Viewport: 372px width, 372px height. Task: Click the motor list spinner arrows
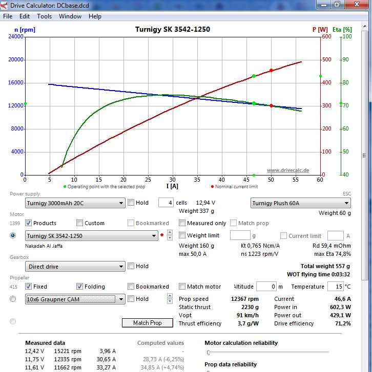(169, 236)
